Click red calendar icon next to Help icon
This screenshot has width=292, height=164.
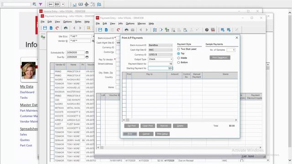point(213,30)
